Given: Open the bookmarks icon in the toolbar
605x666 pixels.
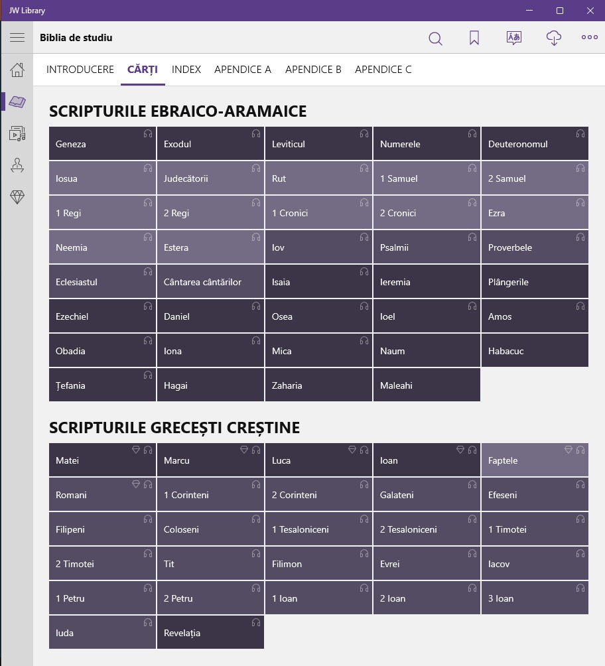Looking at the screenshot, I should [x=474, y=38].
